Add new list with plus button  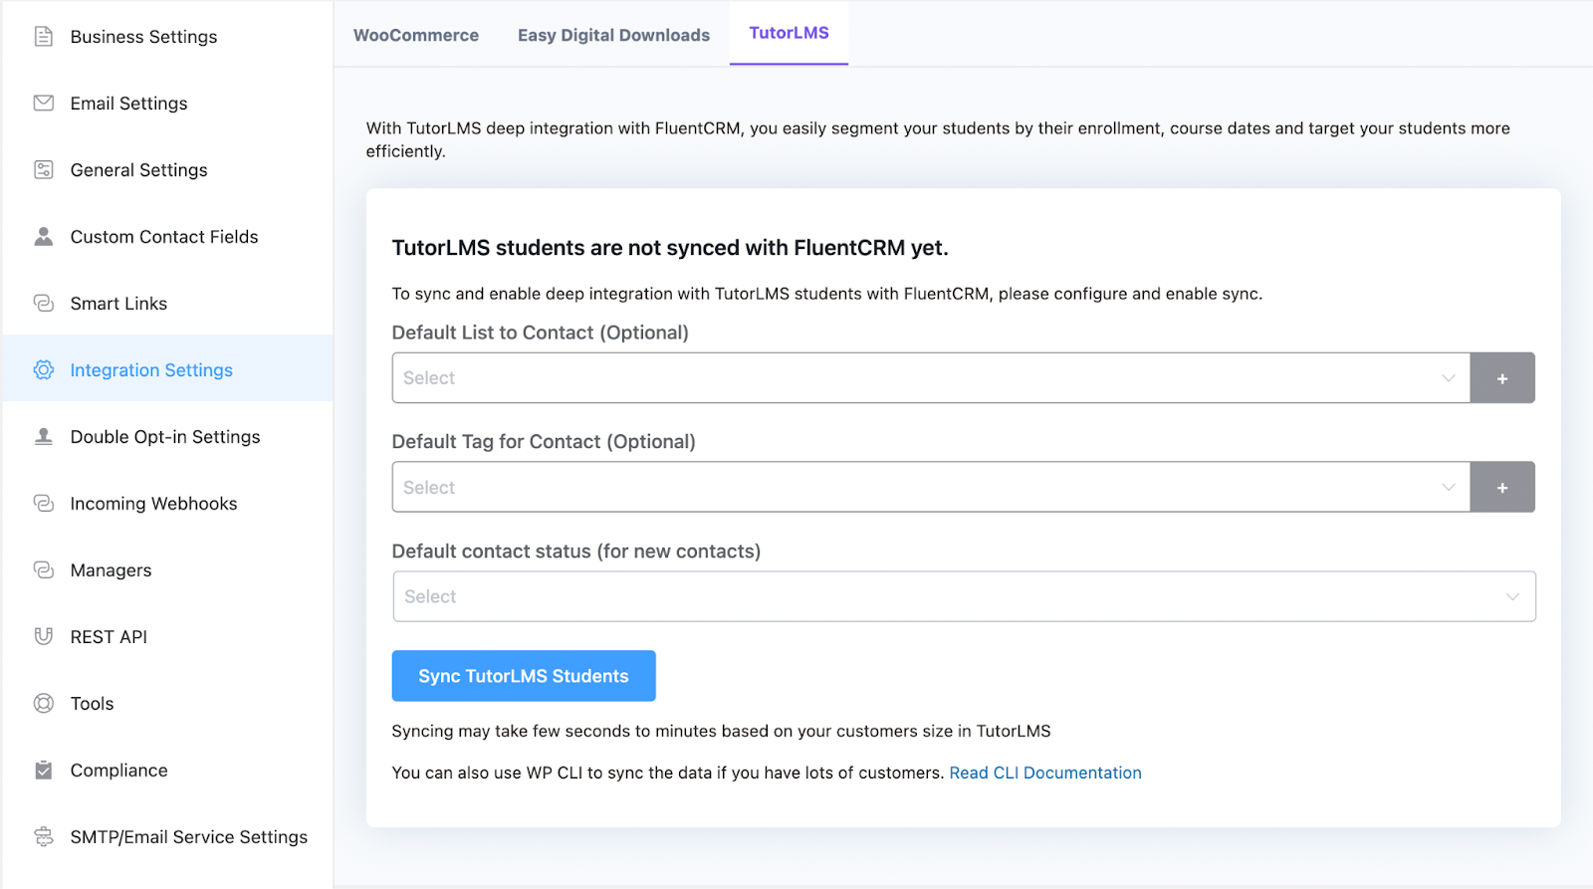click(x=1501, y=378)
